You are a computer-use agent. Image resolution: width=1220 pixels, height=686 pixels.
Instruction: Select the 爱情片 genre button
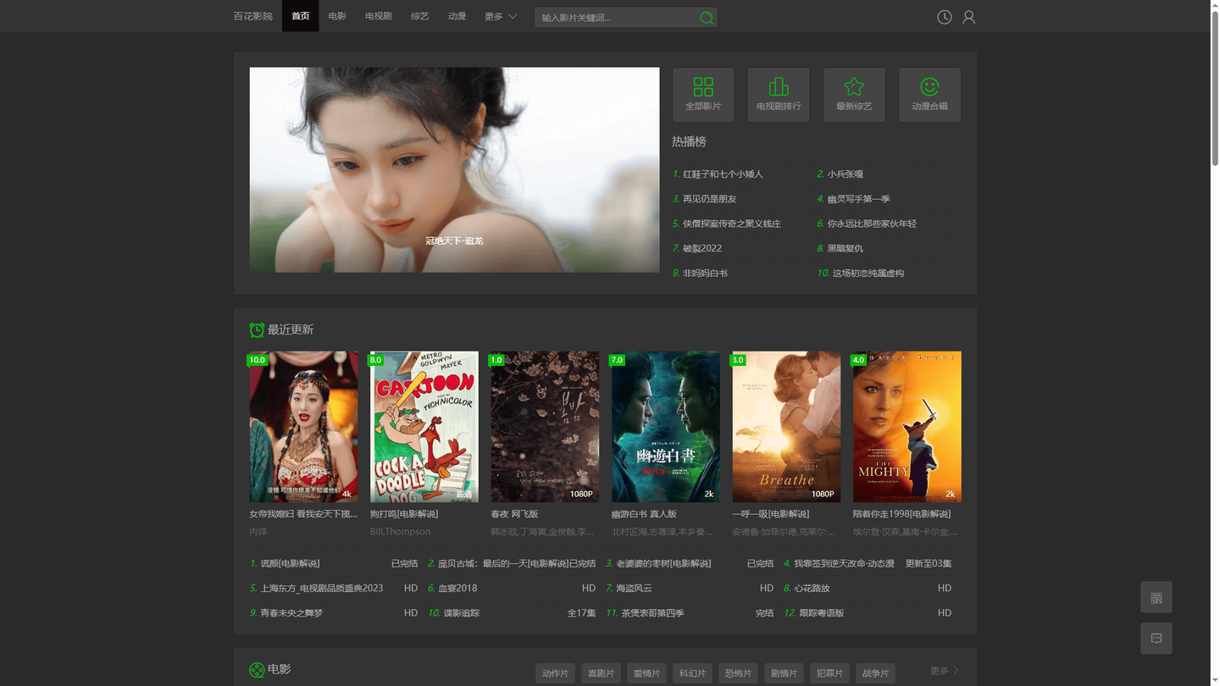646,673
